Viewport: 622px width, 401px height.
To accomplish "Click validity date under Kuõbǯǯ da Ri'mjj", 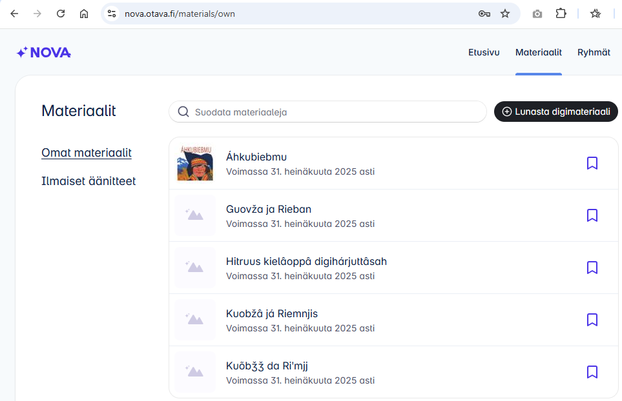I will click(x=300, y=380).
